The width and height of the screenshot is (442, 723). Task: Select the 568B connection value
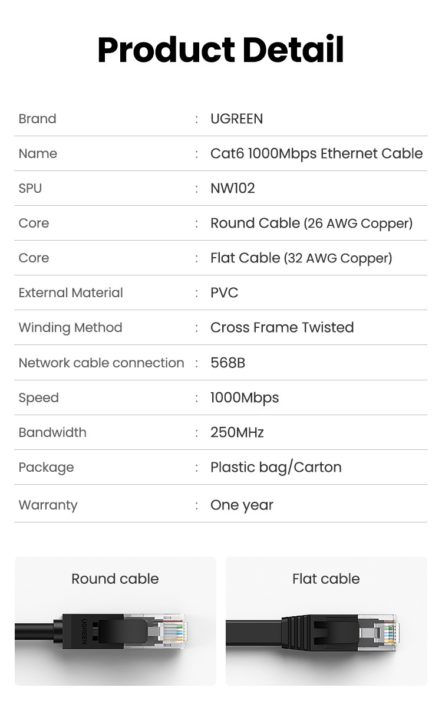pyautogui.click(x=227, y=363)
